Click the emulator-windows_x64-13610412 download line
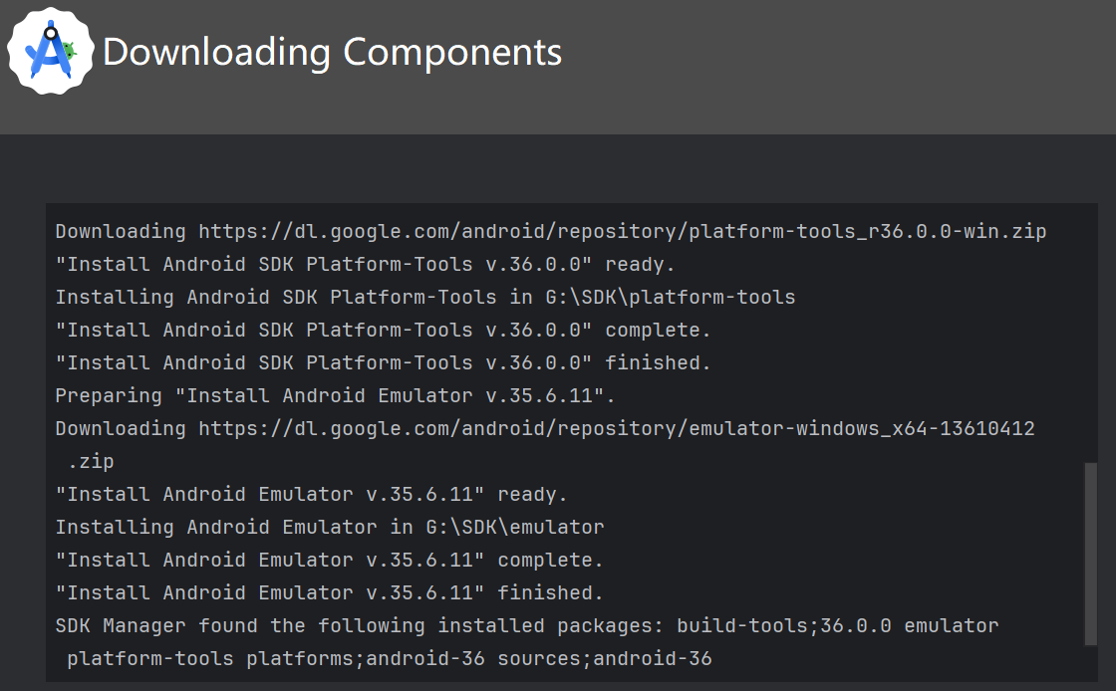Screen dimensions: 1116x691 click(x=544, y=429)
